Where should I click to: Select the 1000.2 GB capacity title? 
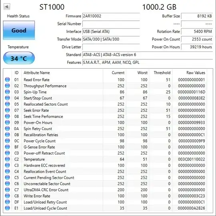point(159,7)
